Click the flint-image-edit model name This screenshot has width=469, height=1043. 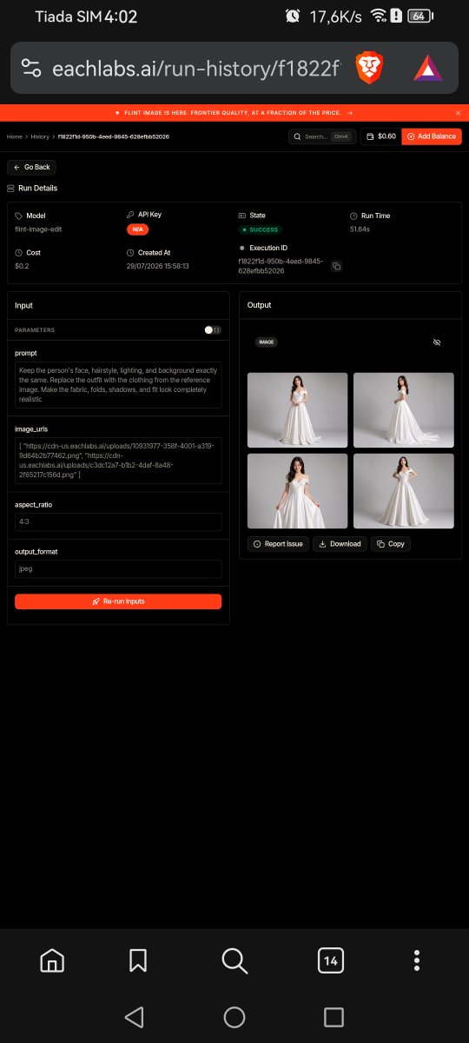(38, 229)
